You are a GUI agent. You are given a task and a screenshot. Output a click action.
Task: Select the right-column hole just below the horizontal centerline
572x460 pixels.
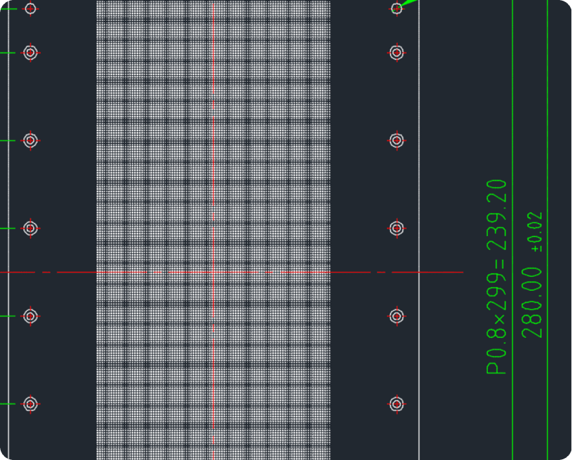(397, 316)
